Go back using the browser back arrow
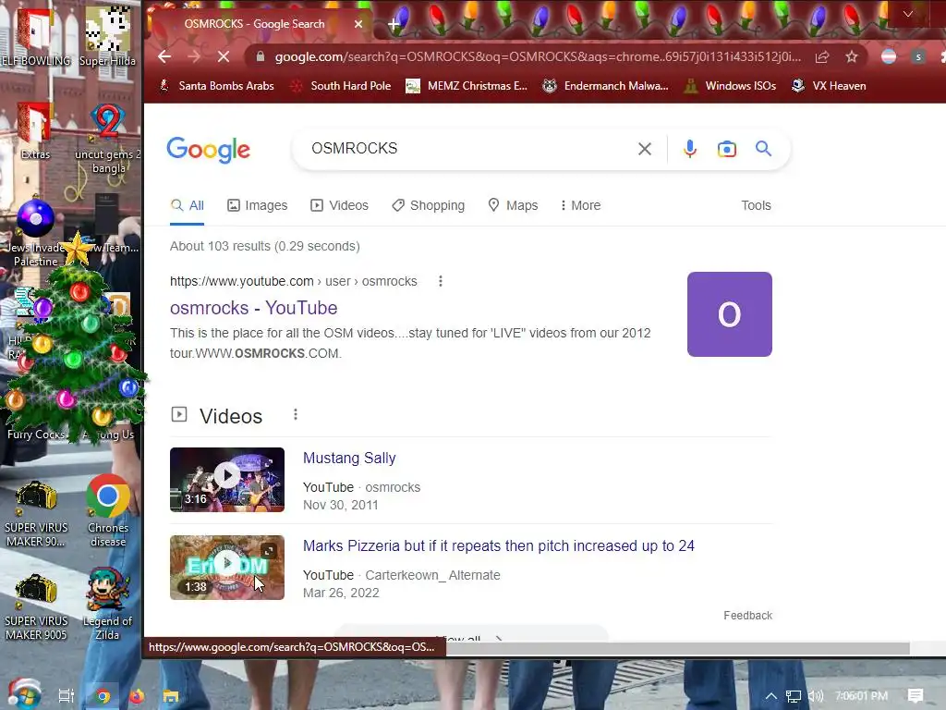 [x=164, y=56]
